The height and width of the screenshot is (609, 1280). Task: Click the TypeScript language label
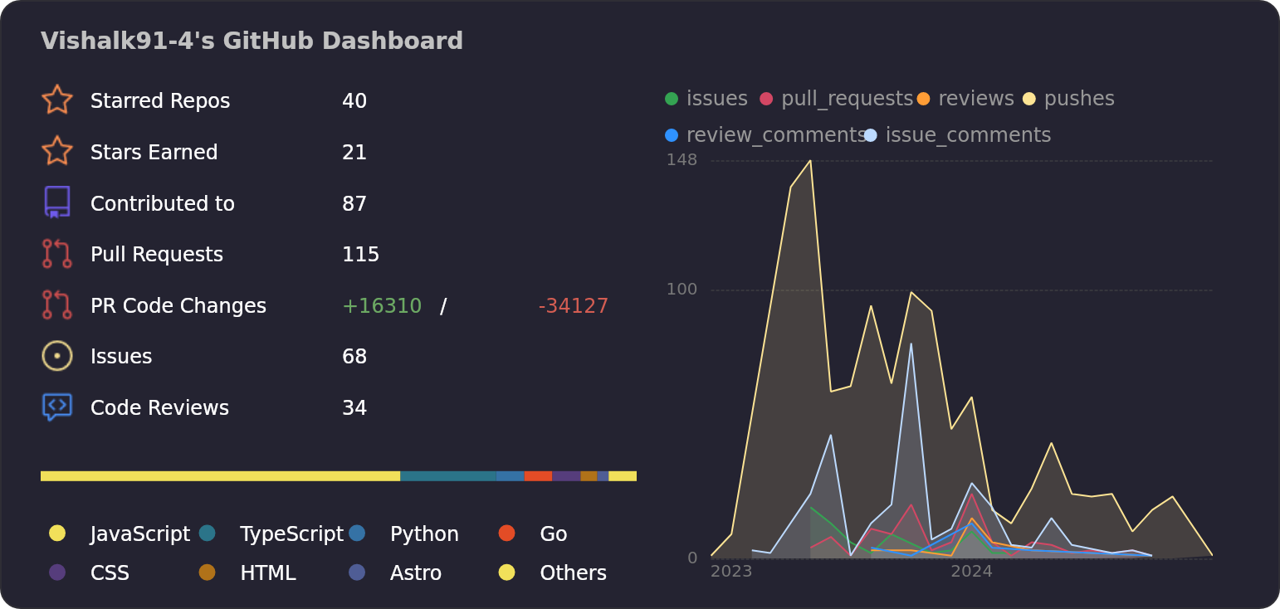point(292,534)
